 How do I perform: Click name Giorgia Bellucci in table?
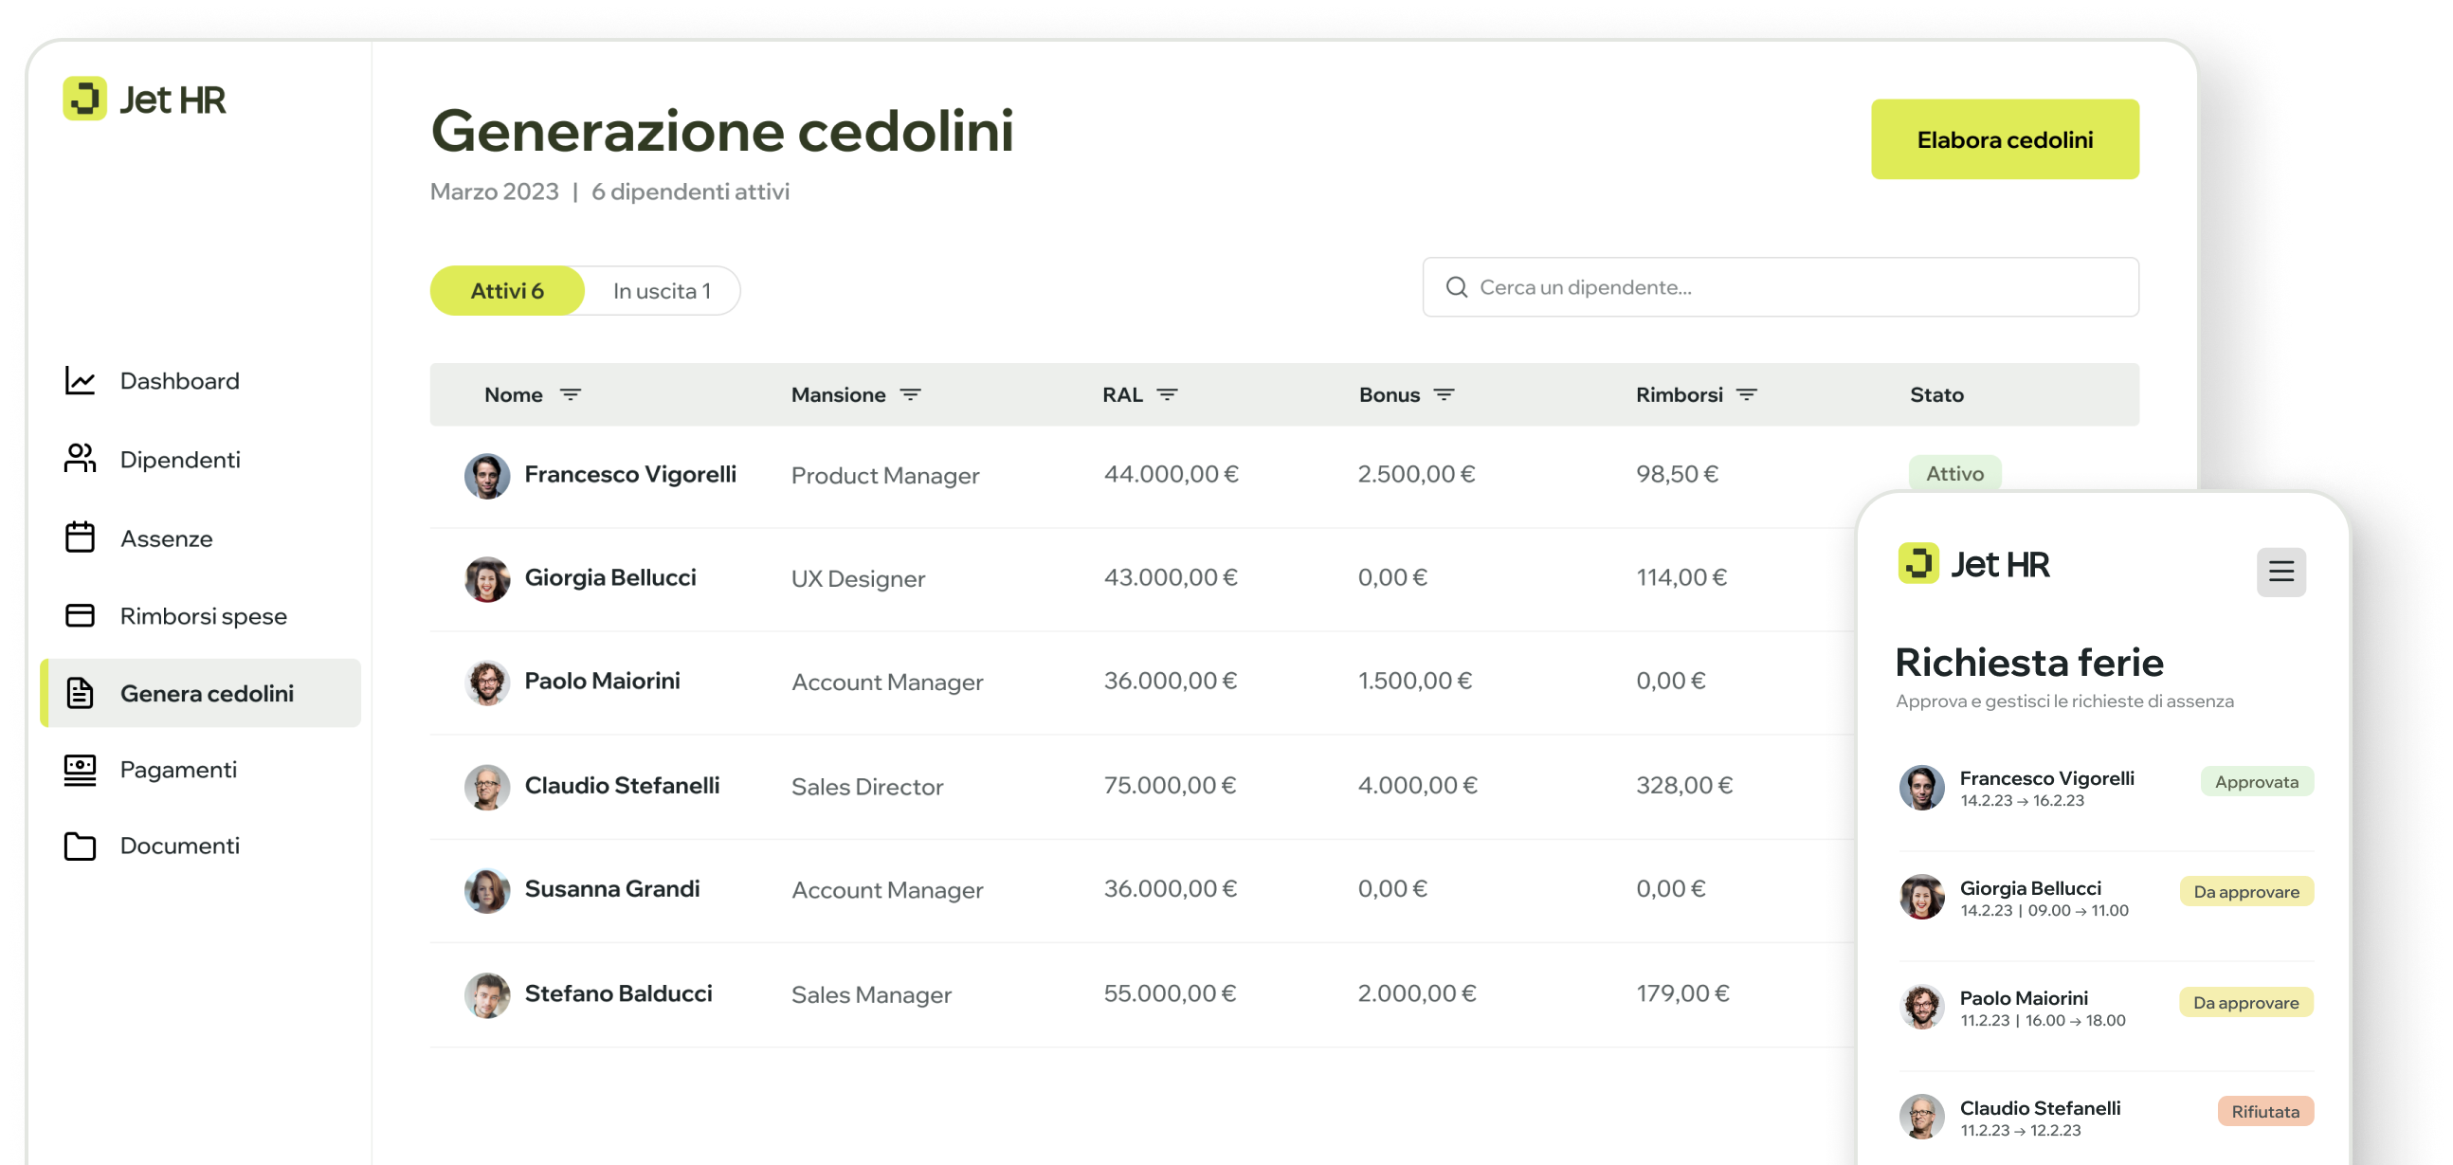point(610,577)
